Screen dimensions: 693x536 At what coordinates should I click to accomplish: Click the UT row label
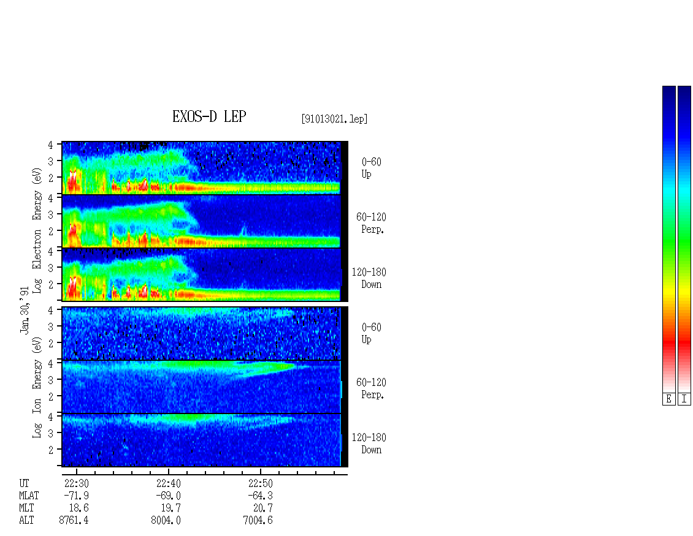point(24,483)
